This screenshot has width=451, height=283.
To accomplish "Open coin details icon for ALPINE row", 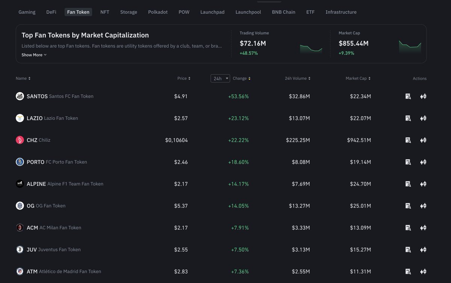I will click(408, 184).
